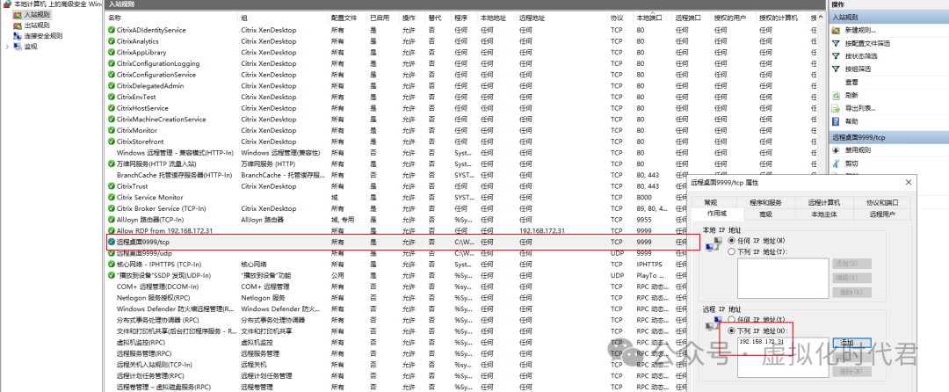Click the filter icon next to 按状态筛选

(836, 56)
